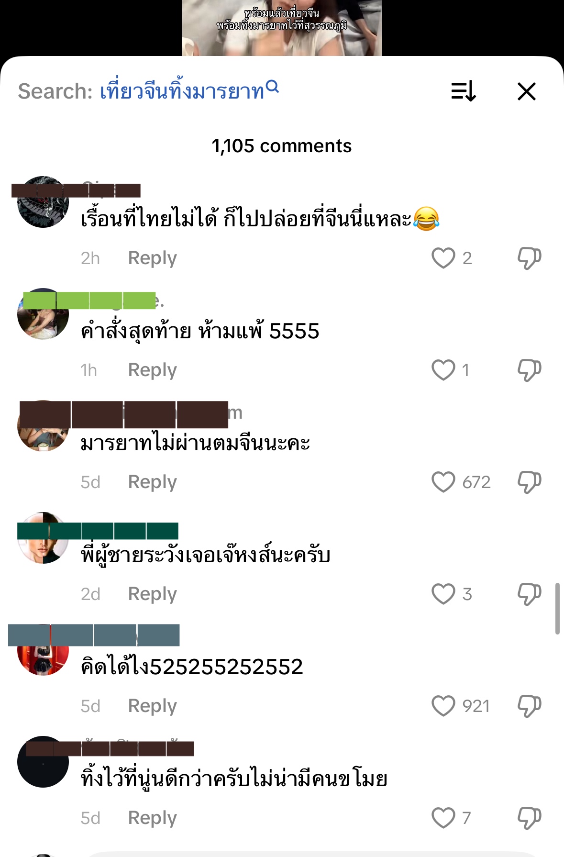The image size is (564, 857).
Task: Like the comment with 672 likes
Action: tap(443, 482)
